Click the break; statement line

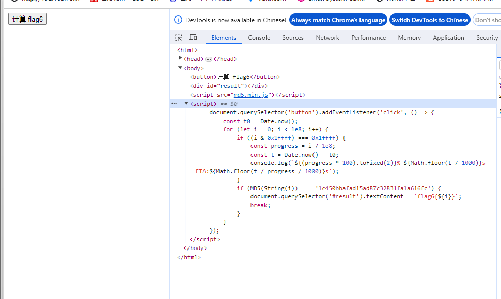pos(260,206)
